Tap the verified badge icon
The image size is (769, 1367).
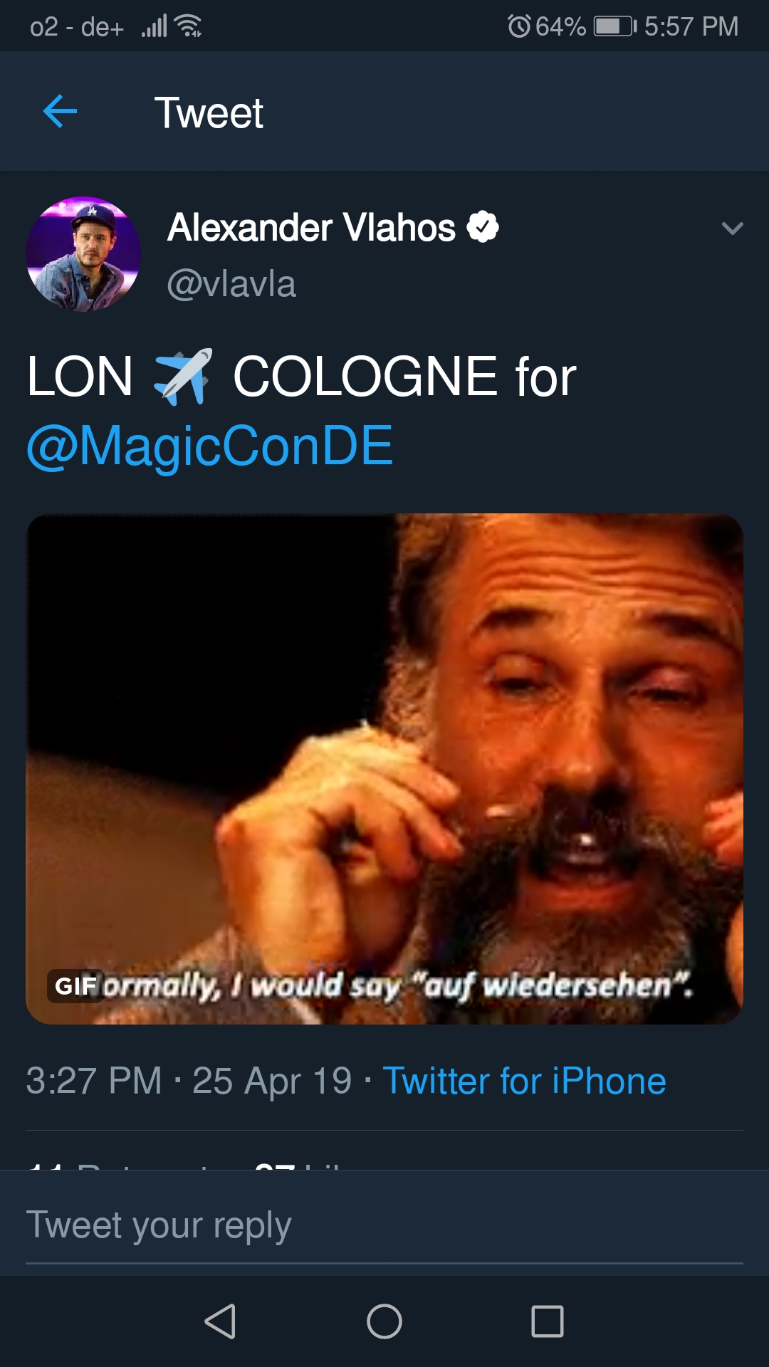coord(483,227)
